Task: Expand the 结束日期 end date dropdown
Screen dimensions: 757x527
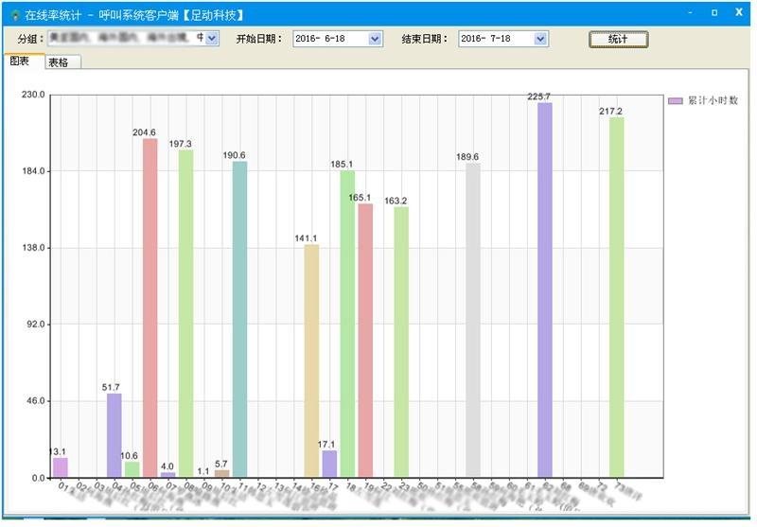Action: [540, 39]
